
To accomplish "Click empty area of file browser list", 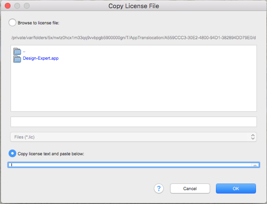I will tap(134, 87).
